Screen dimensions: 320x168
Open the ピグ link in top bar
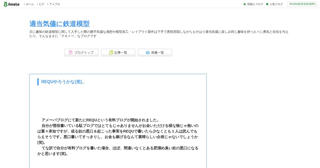(42, 4)
